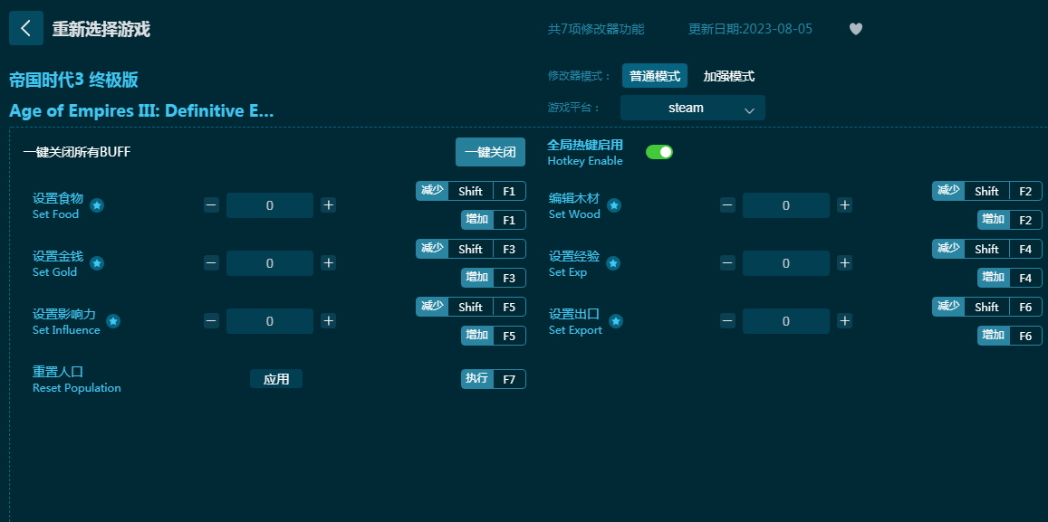
Task: Decrease Set Influence value with minus
Action: [x=211, y=321]
